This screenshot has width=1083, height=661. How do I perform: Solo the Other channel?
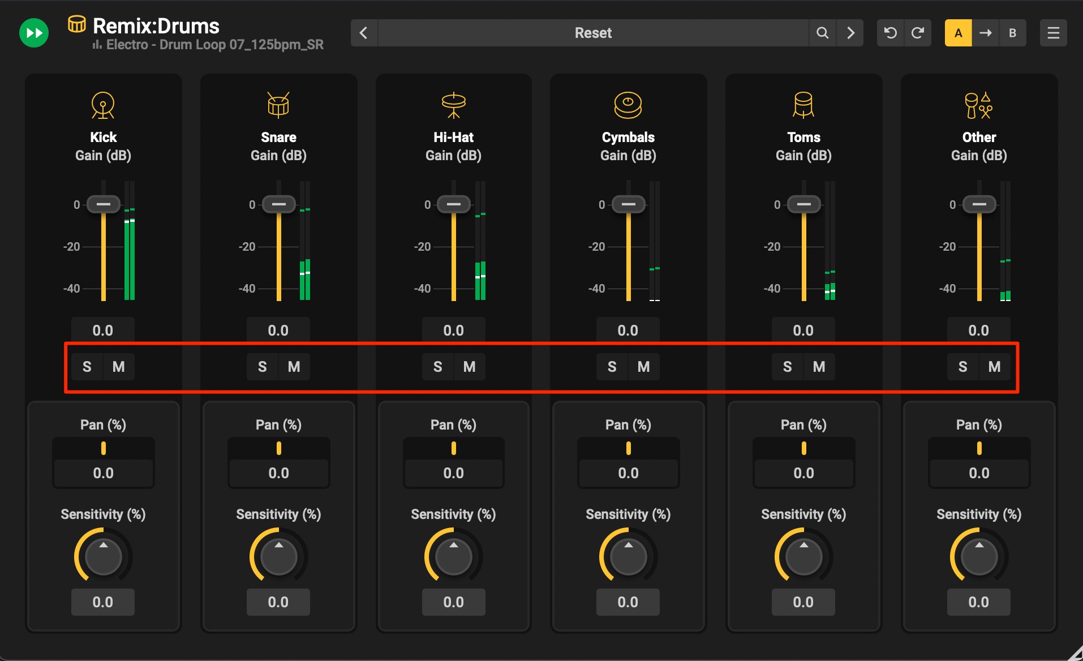(x=963, y=367)
